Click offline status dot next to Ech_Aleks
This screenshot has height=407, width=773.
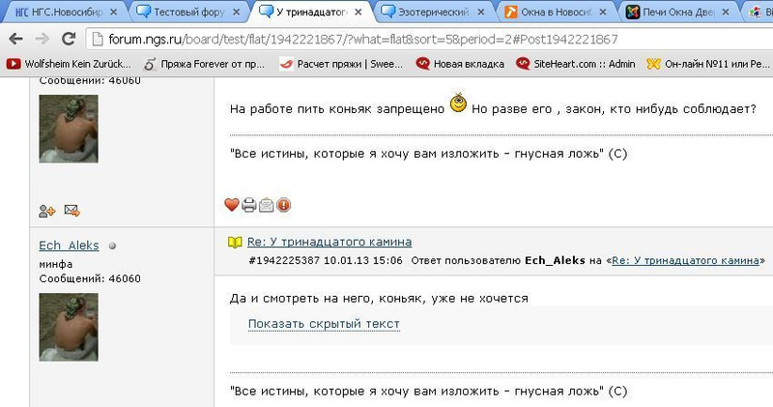(112, 246)
